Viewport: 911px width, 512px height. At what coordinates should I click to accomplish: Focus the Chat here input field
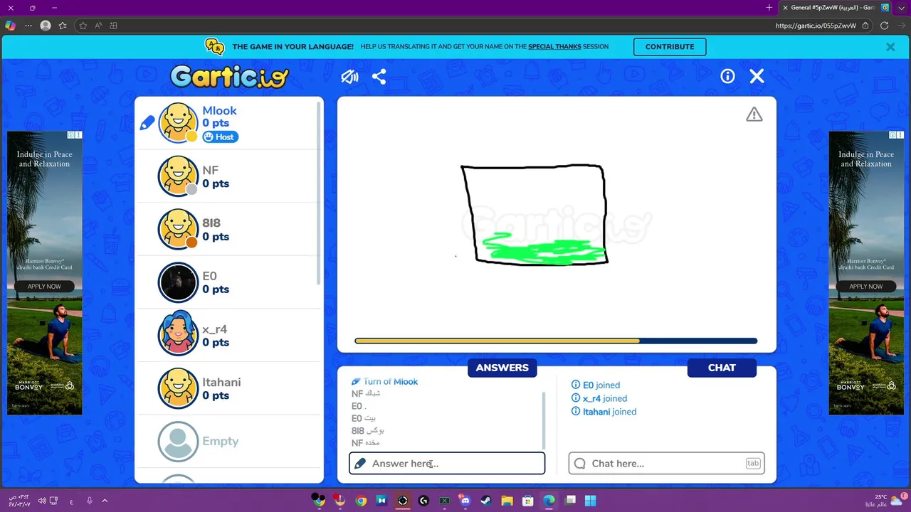(666, 464)
